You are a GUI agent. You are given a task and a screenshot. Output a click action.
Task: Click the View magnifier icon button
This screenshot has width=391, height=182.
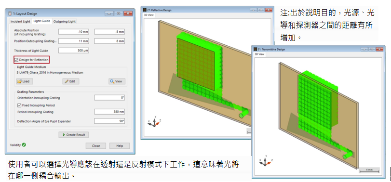(x=117, y=81)
